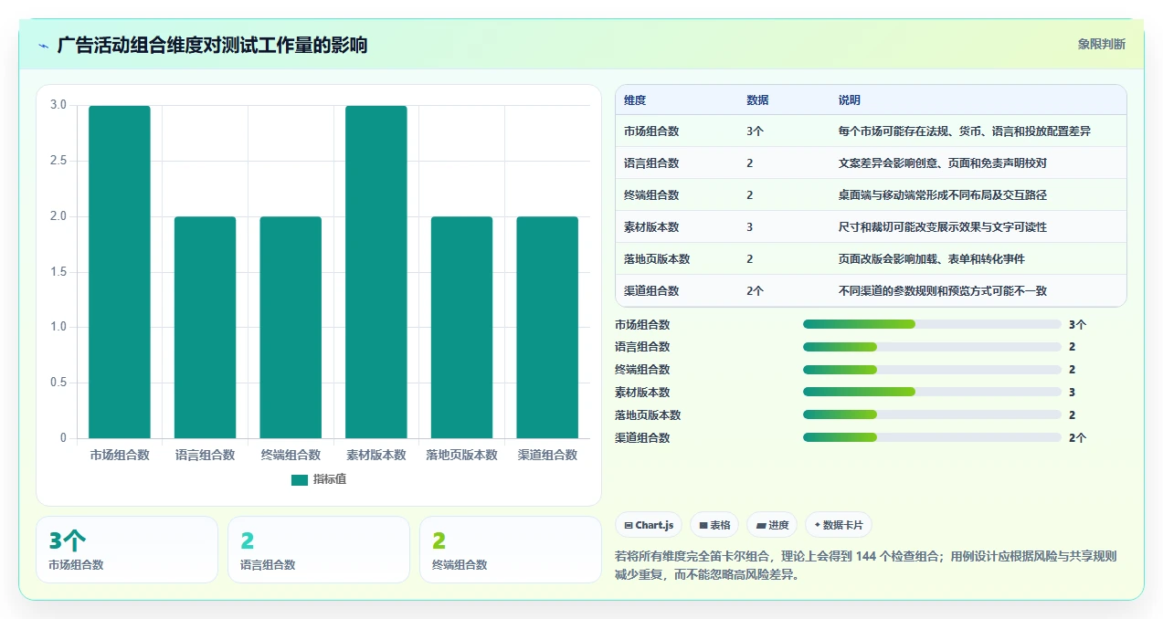Select the 渠道组合数 bar in the chart
Image resolution: width=1163 pixels, height=619 pixels.
(x=547, y=328)
